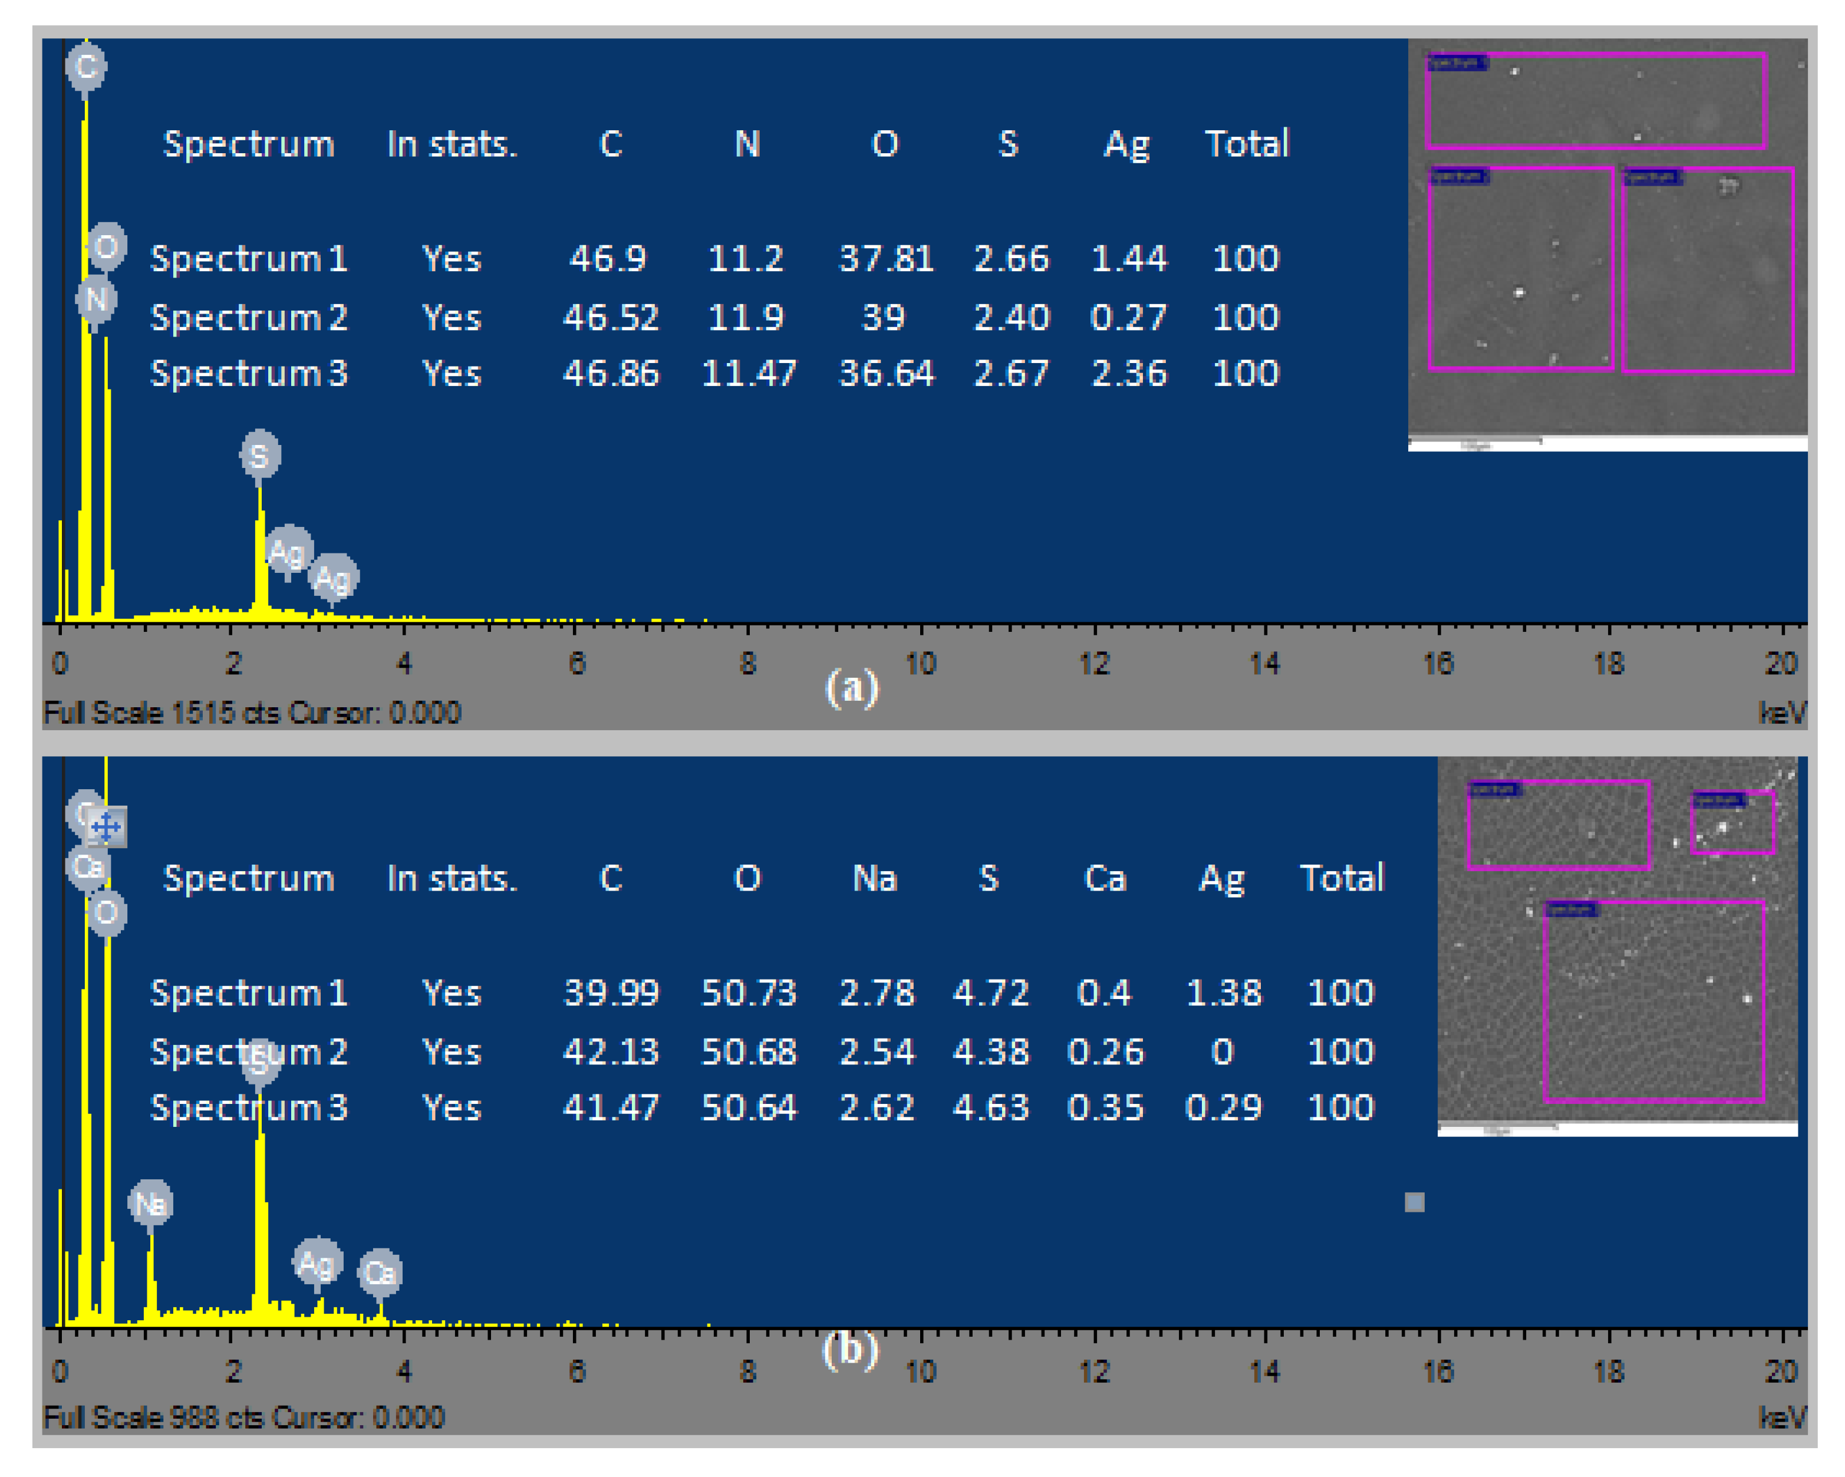Screen dimensions: 1845x1477
Task: Select the Na peak label in spectrum (b)
Action: coord(151,1203)
